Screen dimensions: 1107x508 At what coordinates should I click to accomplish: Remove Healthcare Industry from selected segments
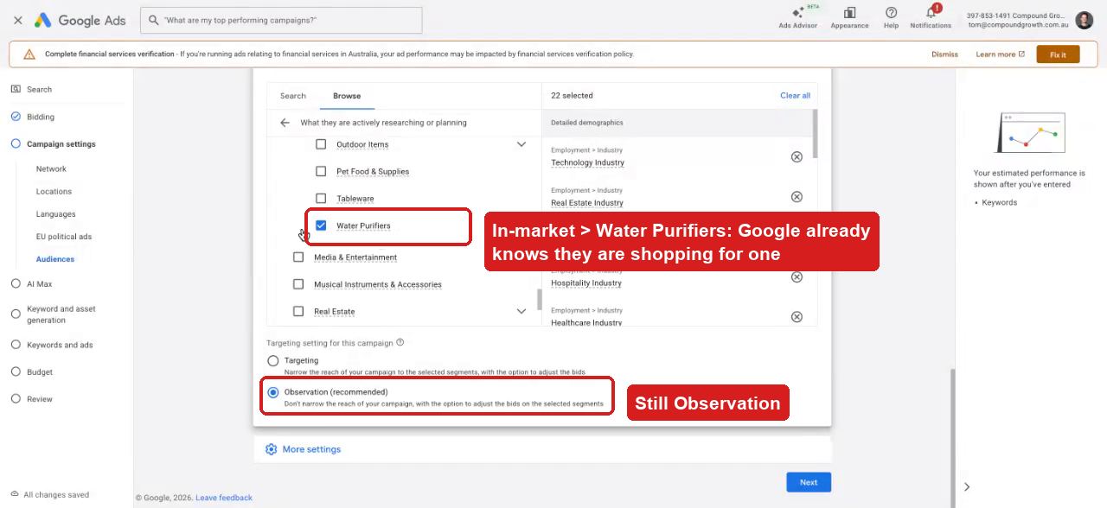797,317
